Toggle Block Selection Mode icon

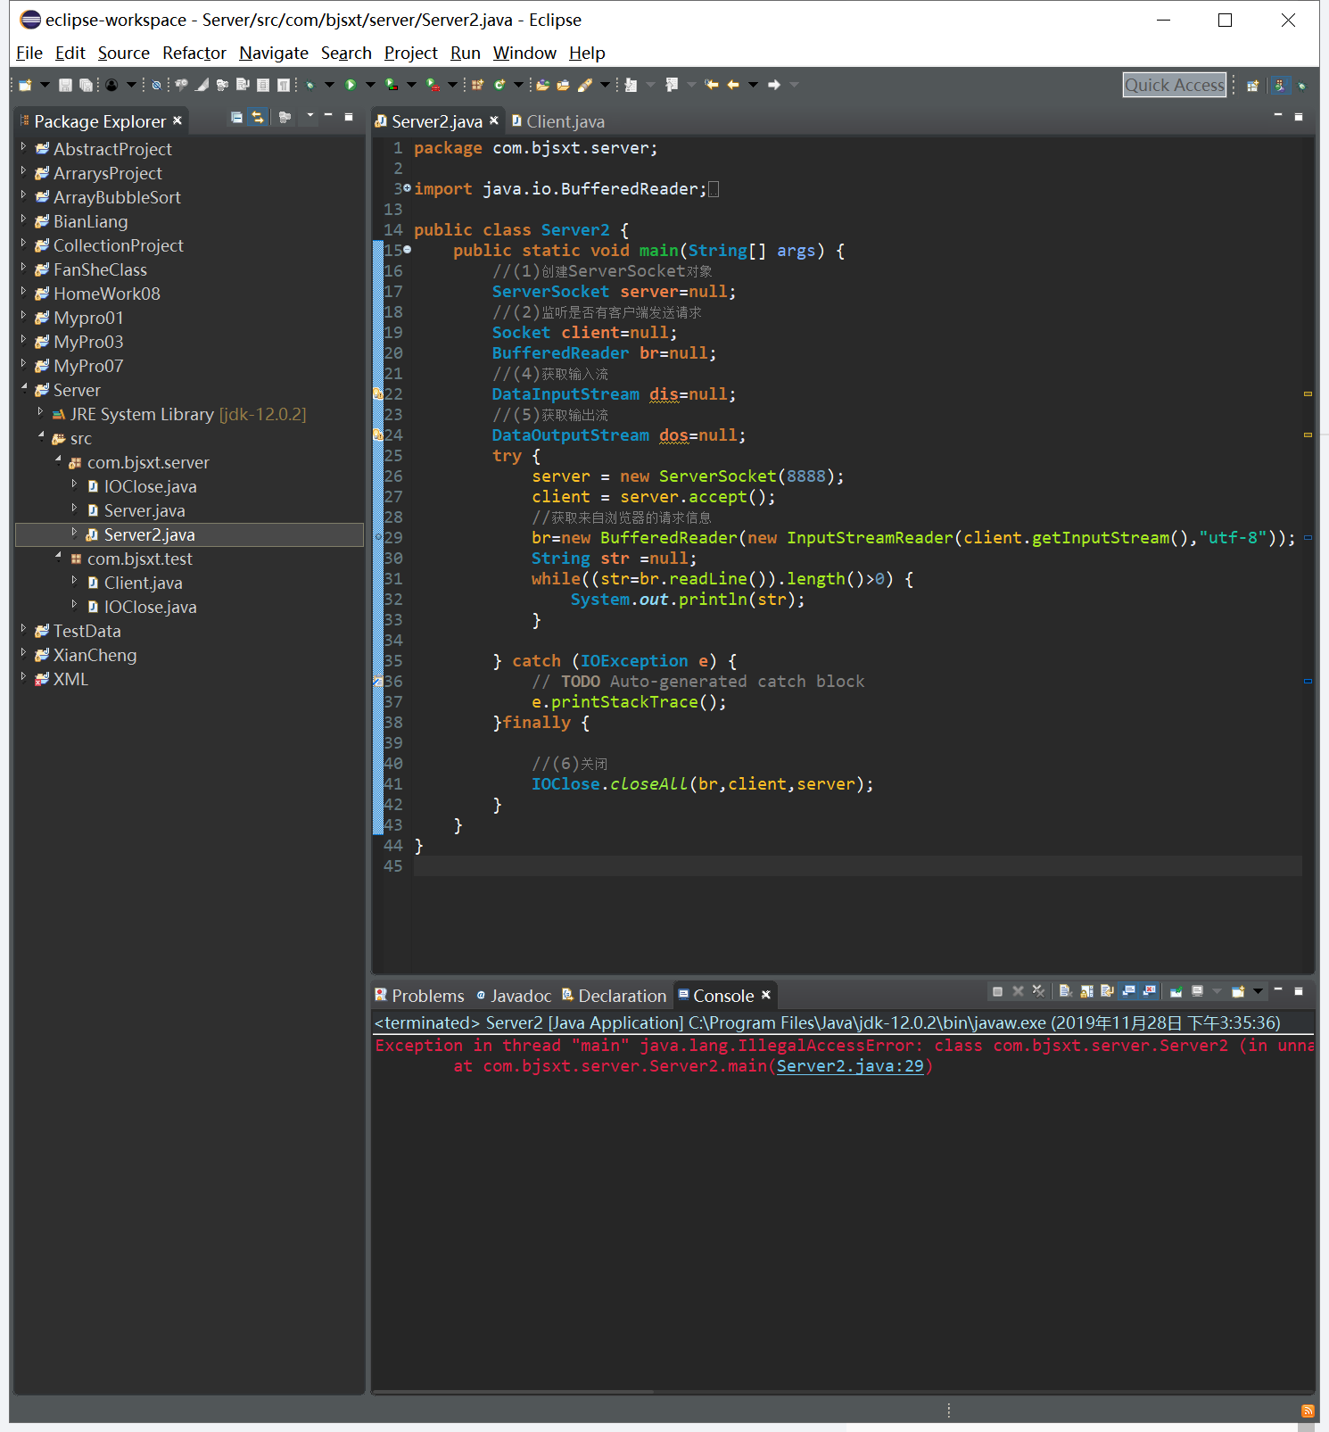[x=262, y=85]
